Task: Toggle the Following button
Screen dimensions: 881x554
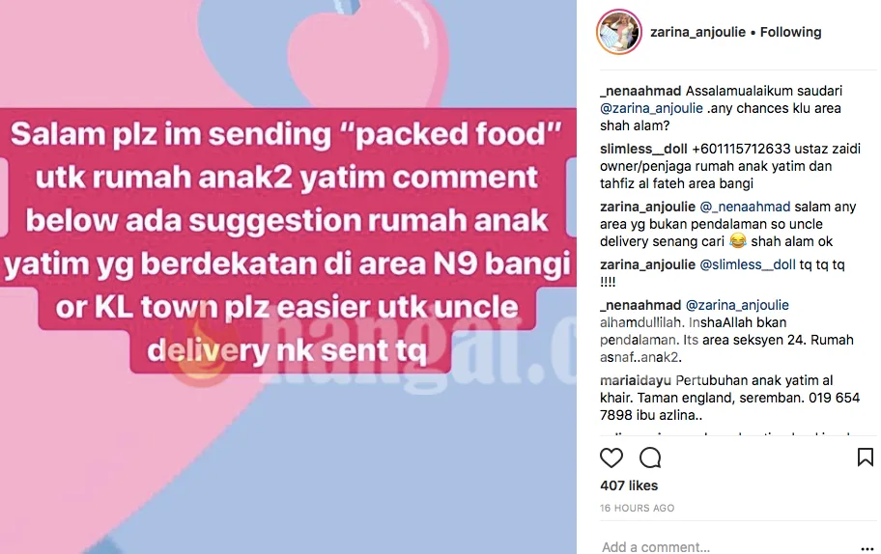Action: click(790, 32)
